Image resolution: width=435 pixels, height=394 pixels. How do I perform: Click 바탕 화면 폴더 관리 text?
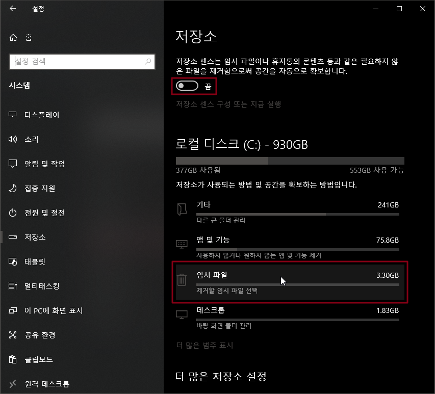click(224, 326)
